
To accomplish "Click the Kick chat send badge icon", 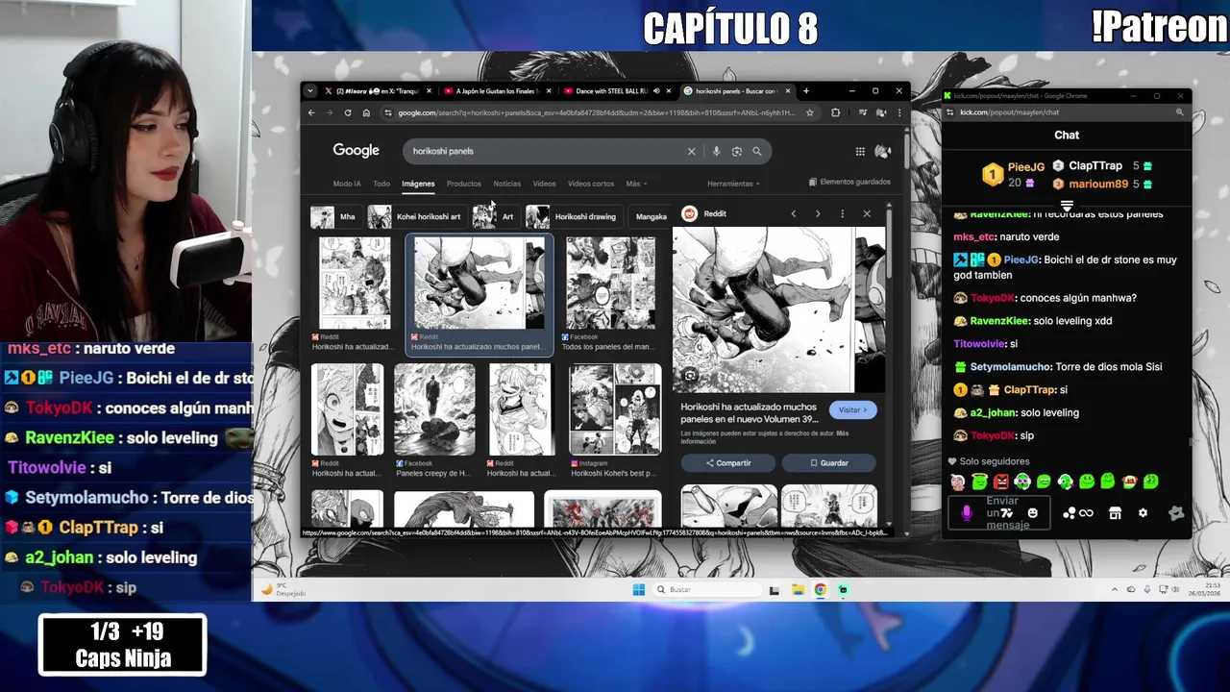I will pyautogui.click(x=1176, y=513).
